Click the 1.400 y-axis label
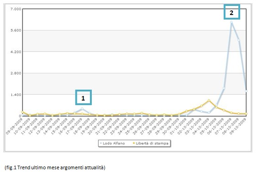The height and width of the screenshot is (172, 258). (16, 95)
